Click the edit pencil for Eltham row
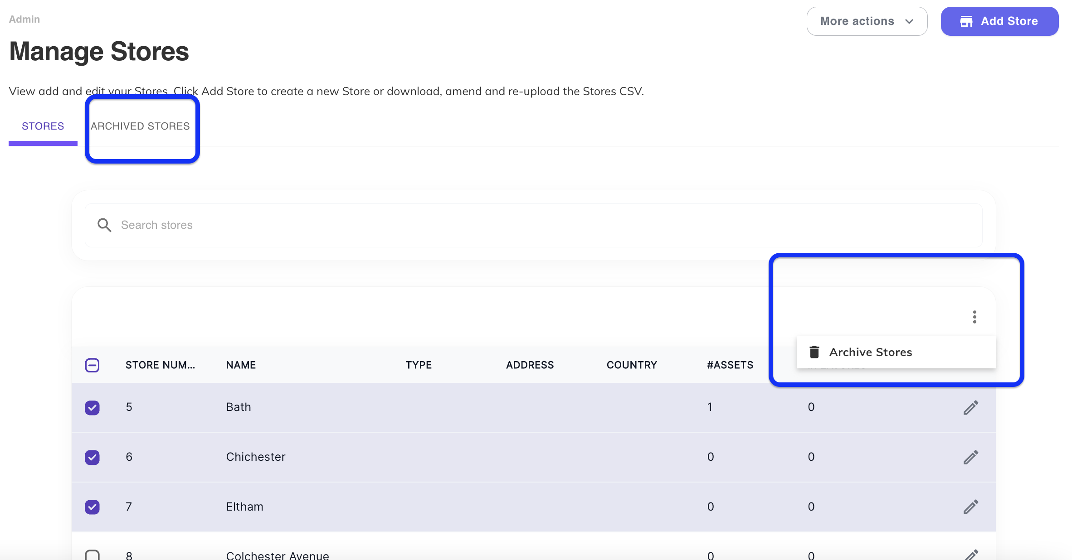Image resolution: width=1072 pixels, height=560 pixels. [970, 507]
